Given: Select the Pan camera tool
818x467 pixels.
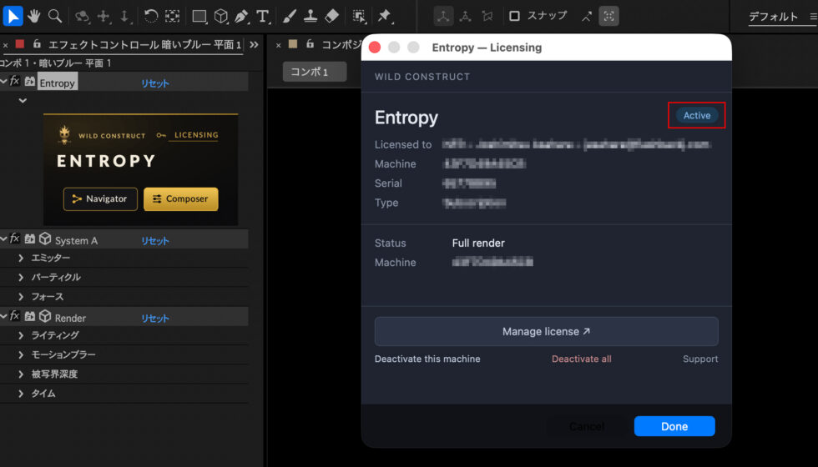Looking at the screenshot, I should (x=104, y=16).
